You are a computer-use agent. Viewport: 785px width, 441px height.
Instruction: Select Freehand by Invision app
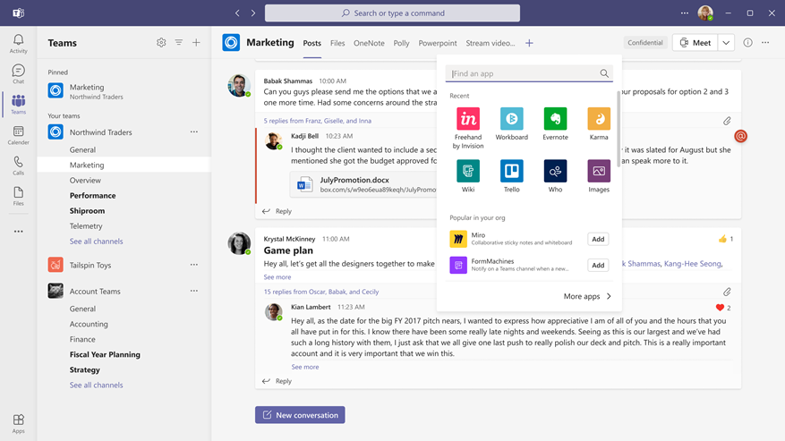pyautogui.click(x=468, y=128)
